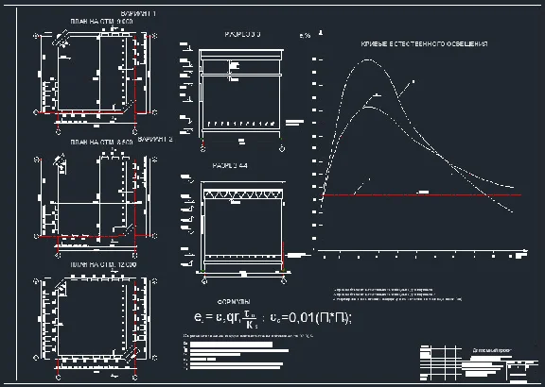Select the 'РАЗРЕЗ 3-3' section label
This screenshot has width=545, height=387.
point(242,34)
